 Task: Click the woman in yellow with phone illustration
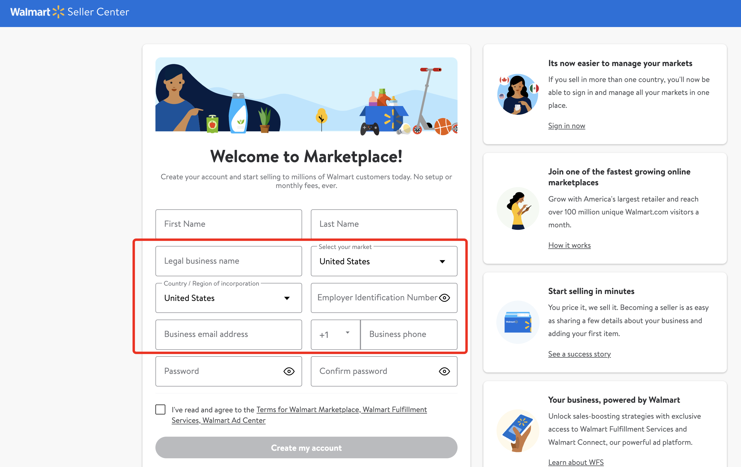pos(518,208)
